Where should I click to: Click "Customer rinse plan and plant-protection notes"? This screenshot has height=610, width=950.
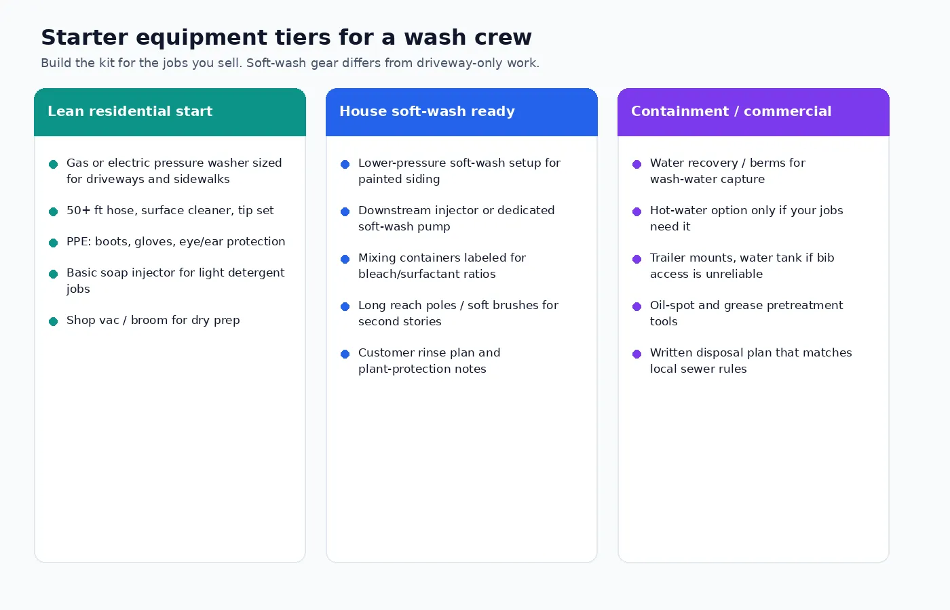[421, 361]
